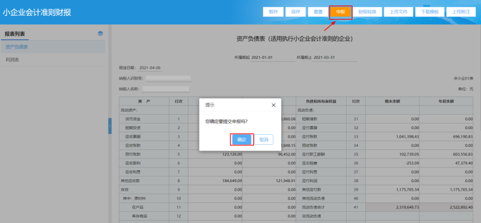Select 利润表 in the report list
The width and height of the screenshot is (481, 223).
[x=53, y=60]
